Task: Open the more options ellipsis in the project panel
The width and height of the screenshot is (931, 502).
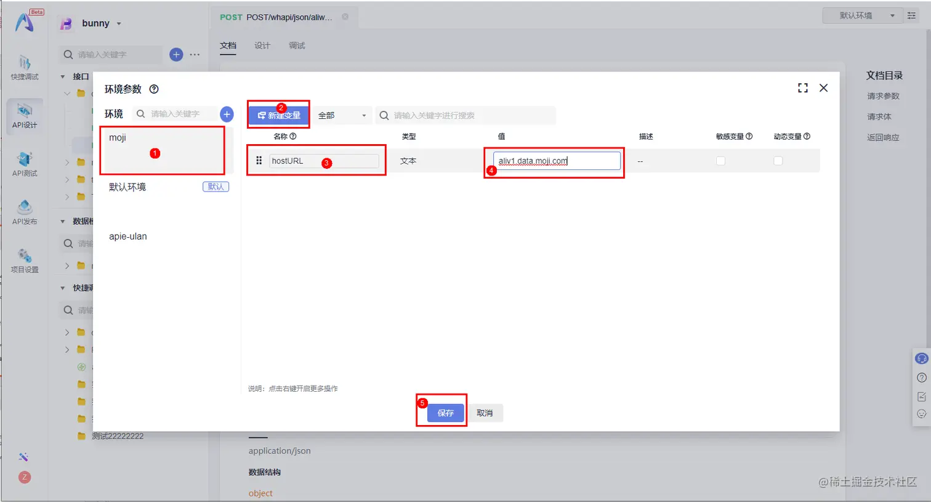Action: tap(195, 55)
